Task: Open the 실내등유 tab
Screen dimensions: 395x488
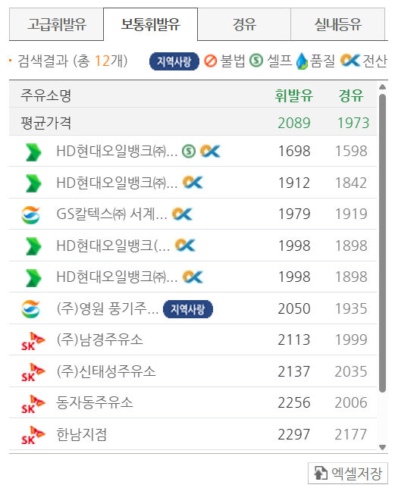Action: [337, 24]
